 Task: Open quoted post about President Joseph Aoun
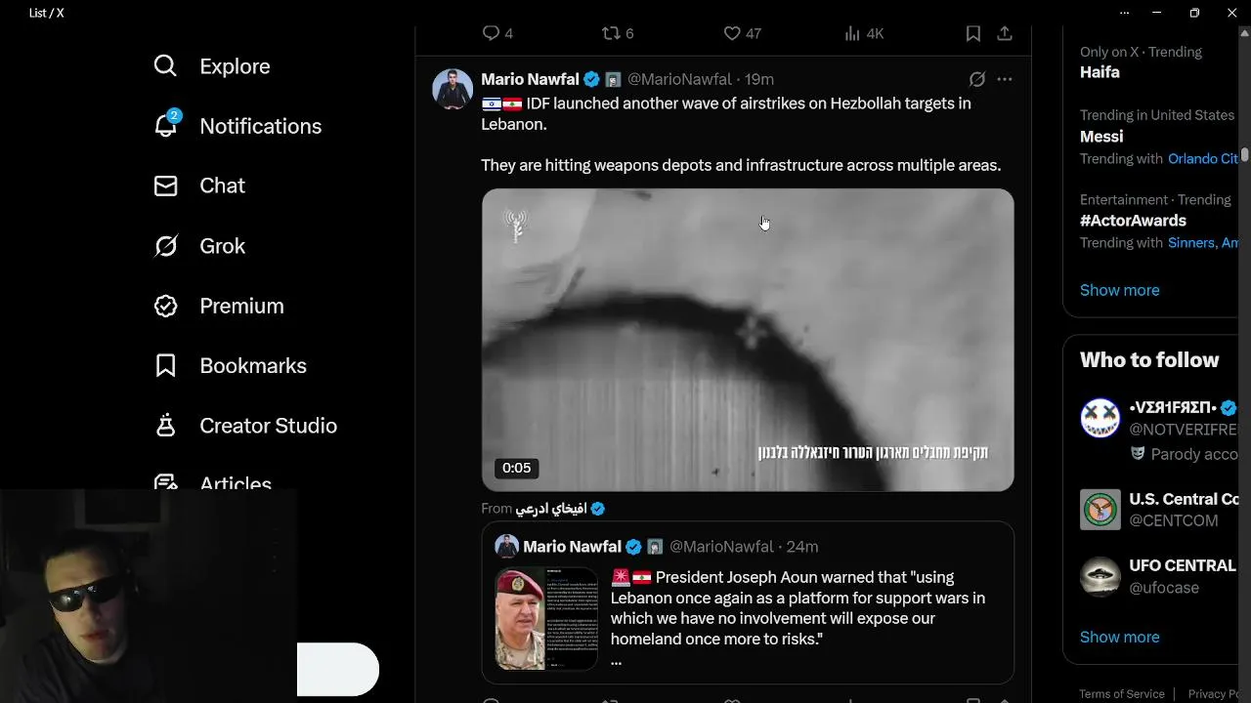coord(748,602)
